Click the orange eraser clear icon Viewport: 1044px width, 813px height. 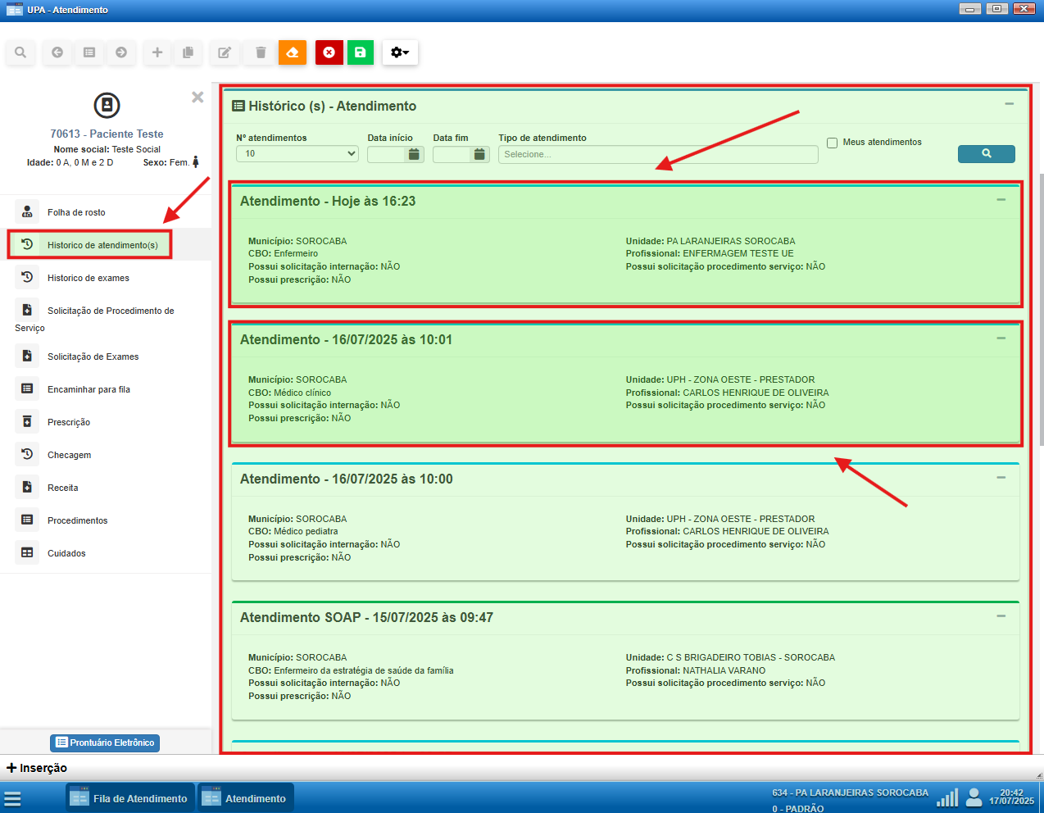point(293,52)
